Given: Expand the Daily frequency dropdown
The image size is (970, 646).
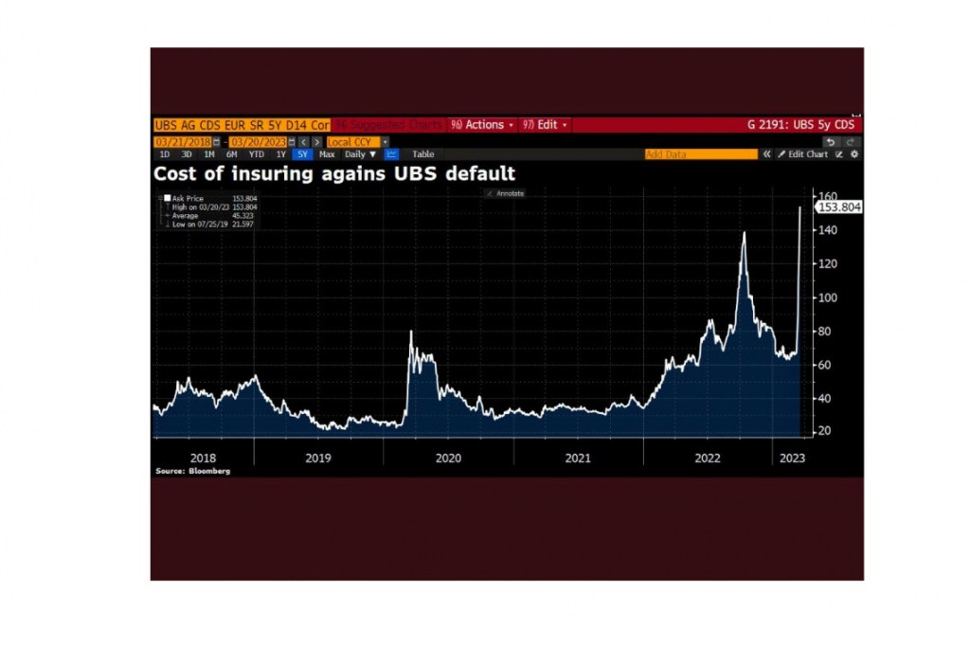Looking at the screenshot, I should pyautogui.click(x=361, y=154).
